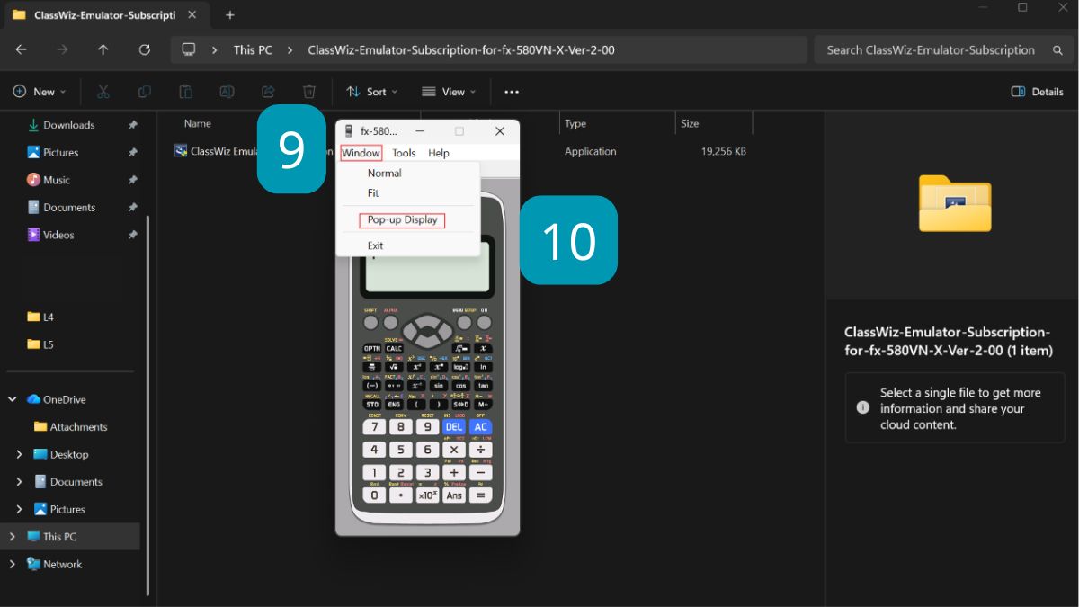Click the STO calculator key
1079x607 pixels.
click(372, 405)
